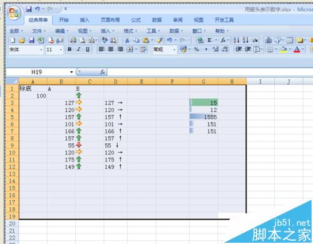Image resolution: width=313 pixels, height=244 pixels.
Task: Switch to the 开始 ribbon tab
Action: [64, 20]
